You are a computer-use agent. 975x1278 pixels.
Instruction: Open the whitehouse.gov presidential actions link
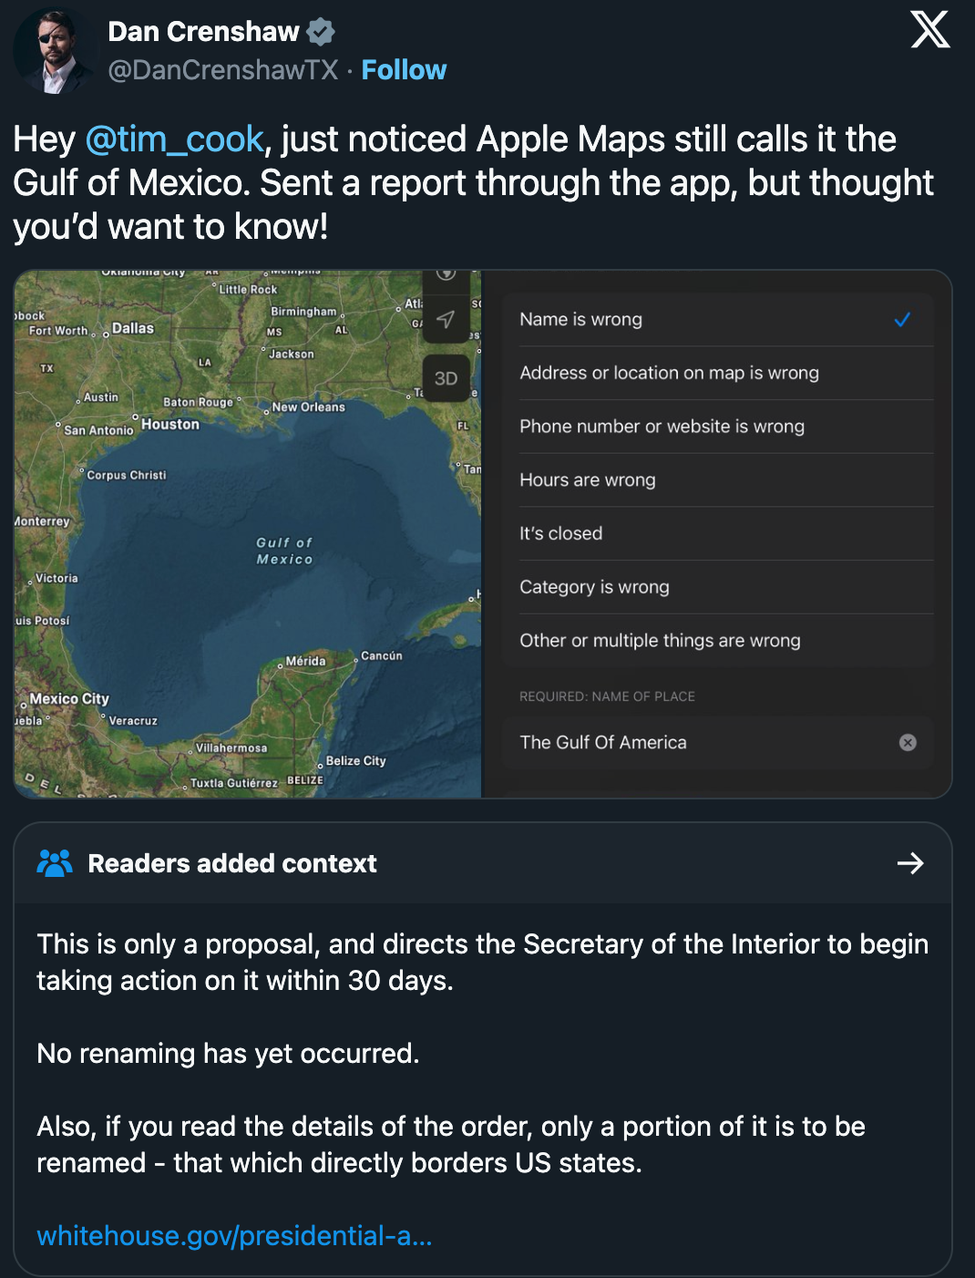click(x=234, y=1236)
